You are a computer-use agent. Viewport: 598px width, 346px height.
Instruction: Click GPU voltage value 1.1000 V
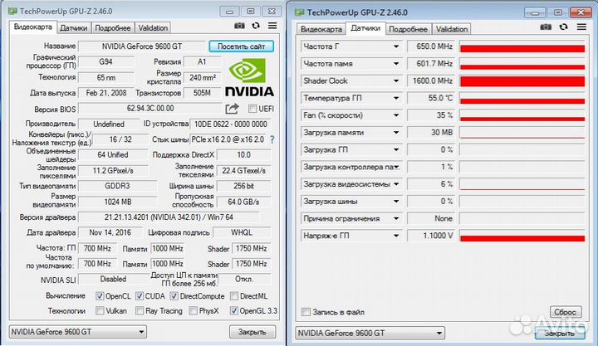(431, 236)
